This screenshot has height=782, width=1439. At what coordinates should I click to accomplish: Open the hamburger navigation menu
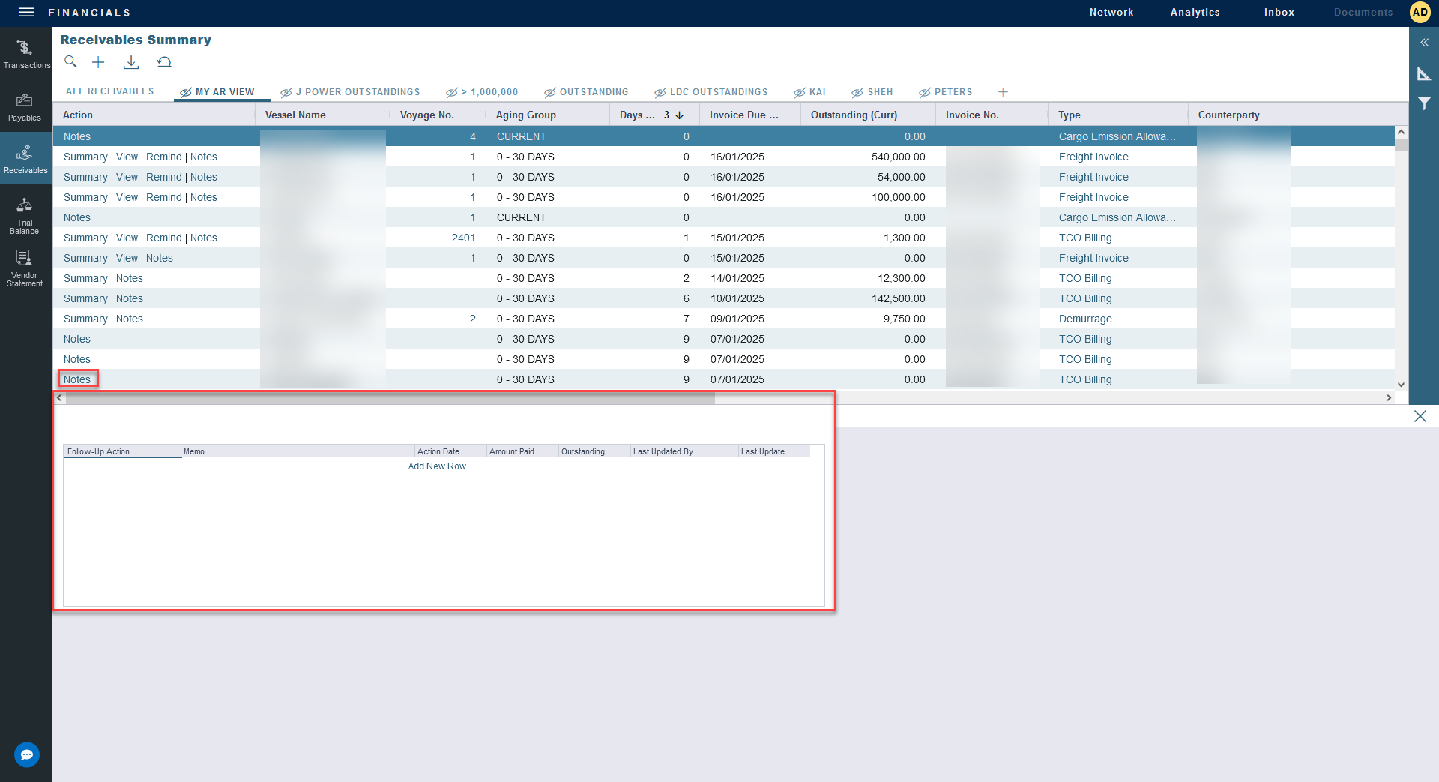click(x=26, y=12)
